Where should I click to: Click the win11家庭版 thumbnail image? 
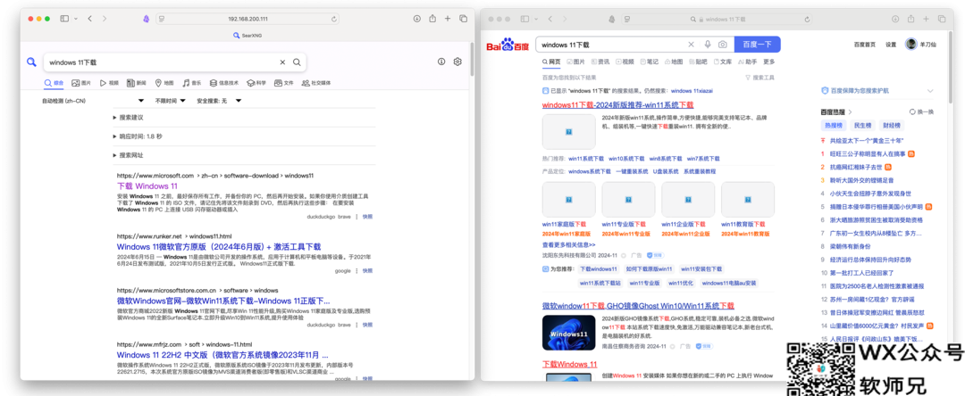click(568, 200)
